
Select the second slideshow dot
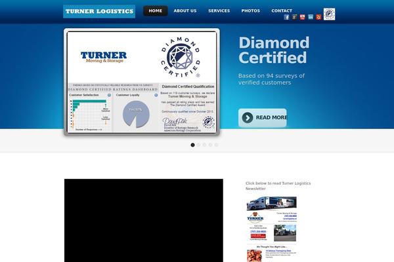[x=198, y=145]
